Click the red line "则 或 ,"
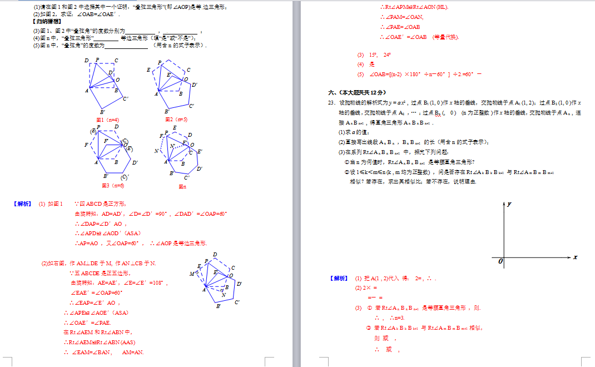This screenshot has width=595, height=367. [x=385, y=339]
